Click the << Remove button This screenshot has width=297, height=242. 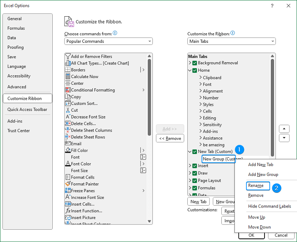click(170, 138)
